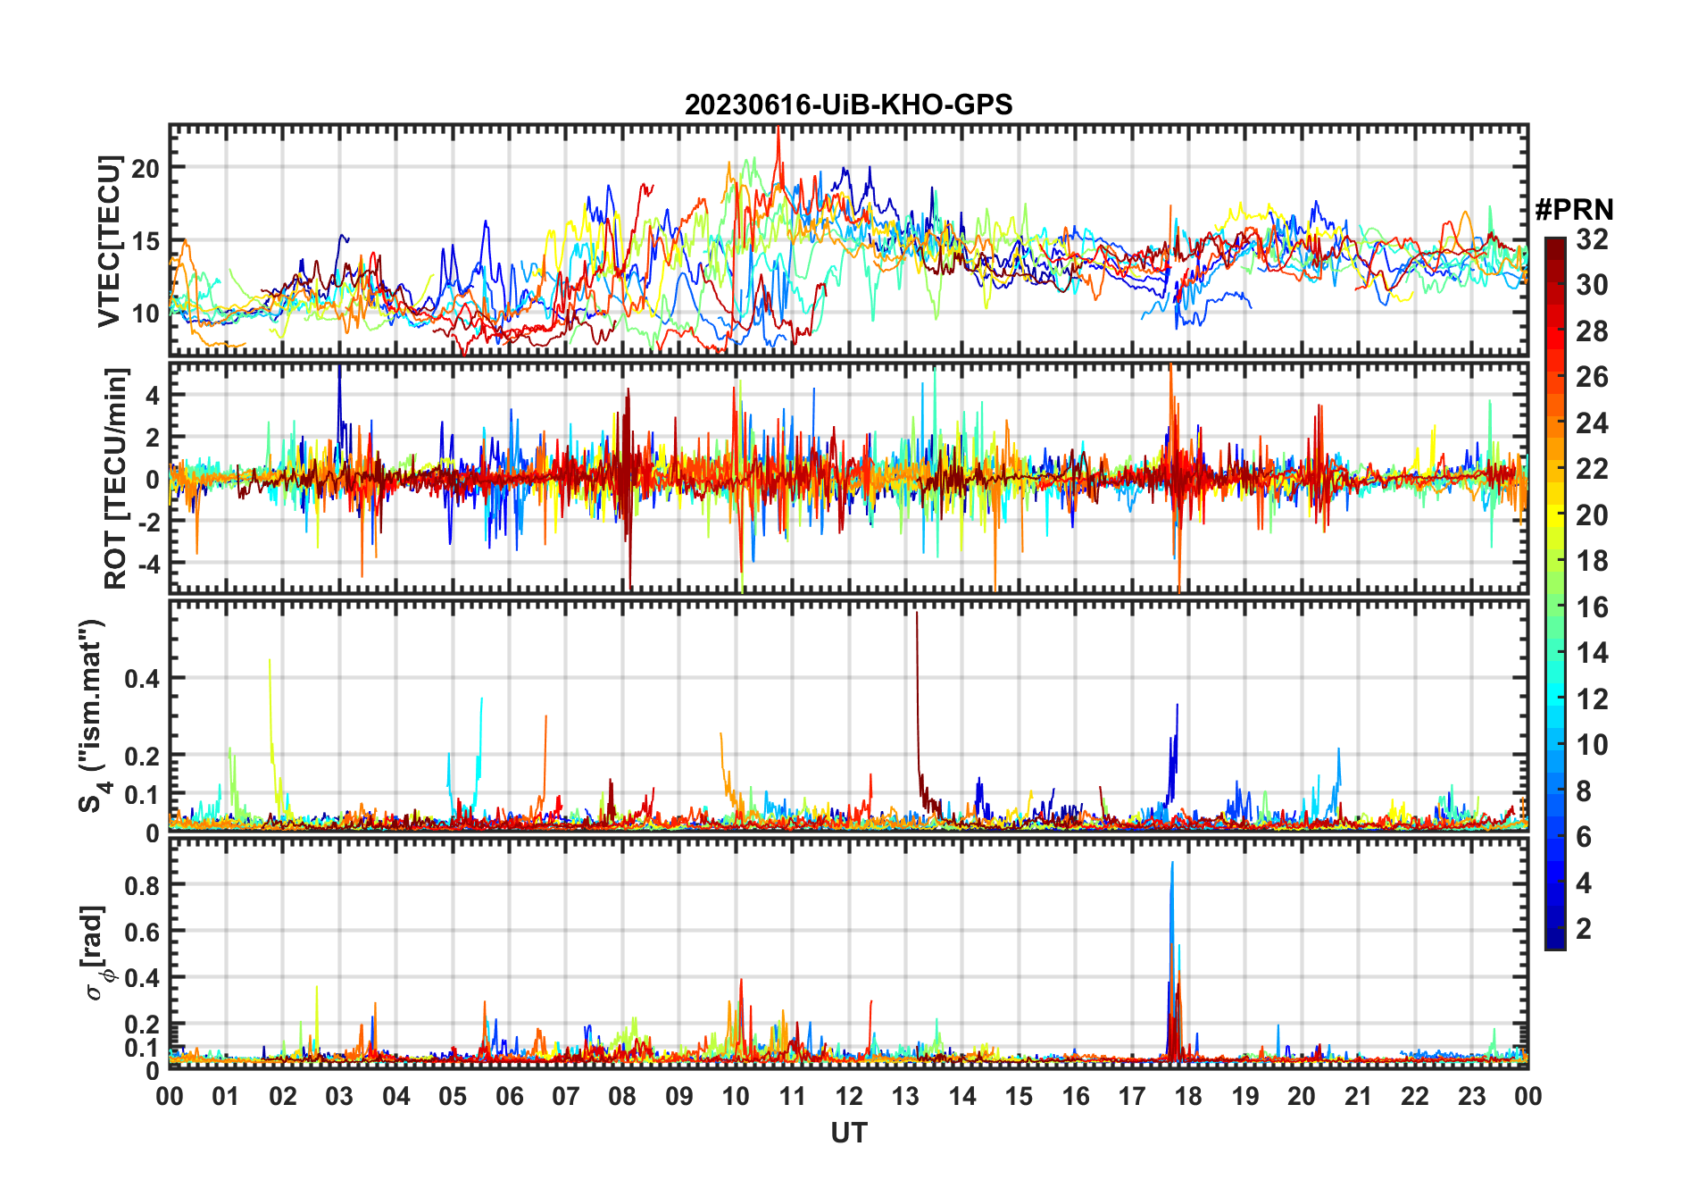Select the colorbar tick label "12"
This screenshot has height=1188, width=1698.
coord(1592,699)
